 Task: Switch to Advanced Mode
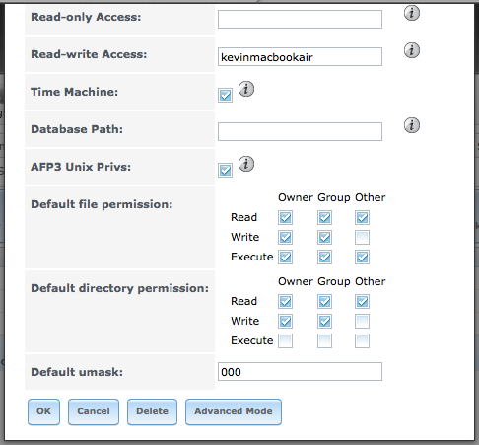[x=234, y=411]
